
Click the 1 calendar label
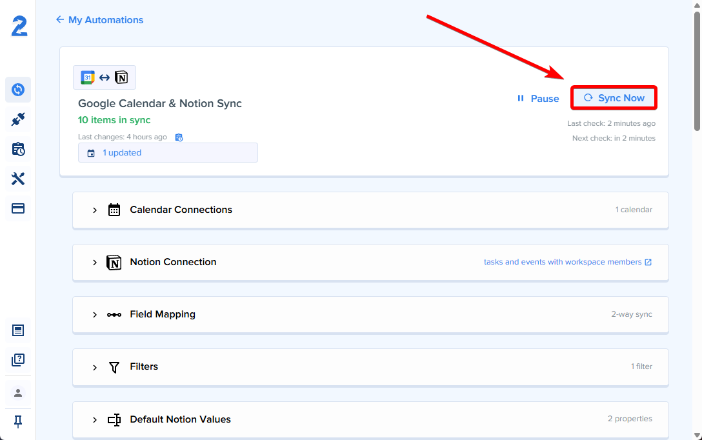634,210
